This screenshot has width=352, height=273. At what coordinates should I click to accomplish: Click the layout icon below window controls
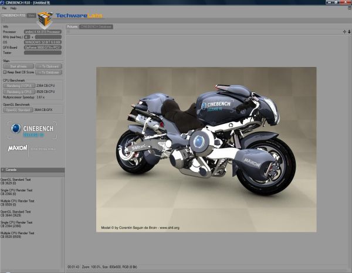pyautogui.click(x=350, y=8)
